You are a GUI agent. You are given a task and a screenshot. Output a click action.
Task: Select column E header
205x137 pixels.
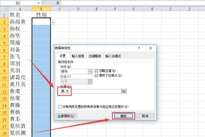[97, 9]
